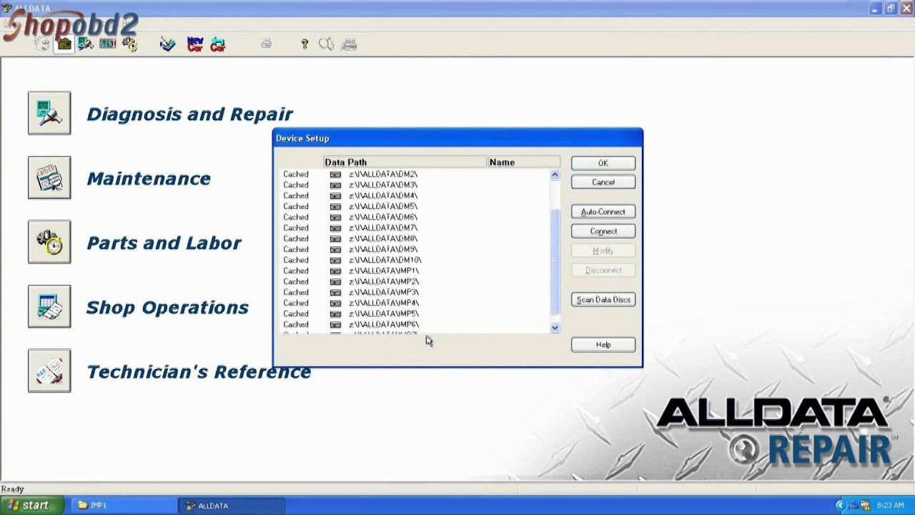Select the z:\I\ALLDATA\DM8\ path
This screenshot has width=915, height=515.
click(x=383, y=239)
